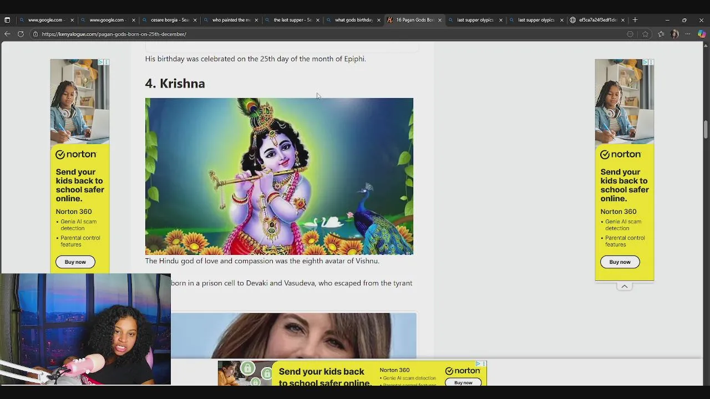View site information lock icon
Screen dimensions: 710x399
coord(35,34)
